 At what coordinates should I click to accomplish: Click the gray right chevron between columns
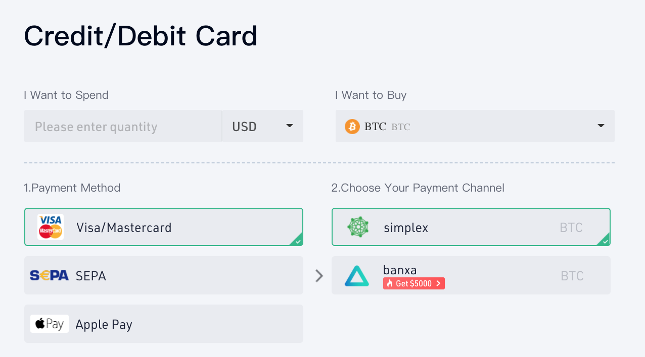point(318,275)
